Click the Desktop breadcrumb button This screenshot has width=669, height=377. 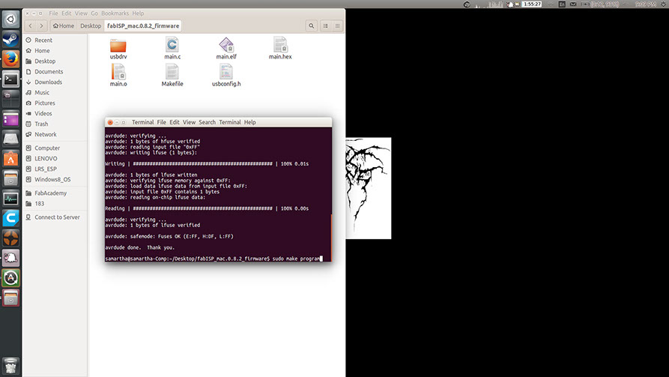click(91, 25)
